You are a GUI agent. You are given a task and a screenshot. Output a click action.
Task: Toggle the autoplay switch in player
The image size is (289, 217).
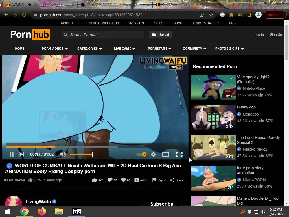[x=142, y=154]
